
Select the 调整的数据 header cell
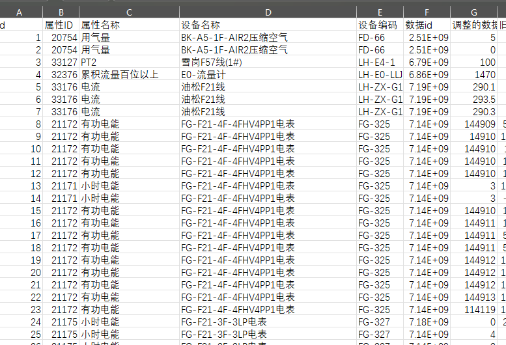tap(475, 25)
